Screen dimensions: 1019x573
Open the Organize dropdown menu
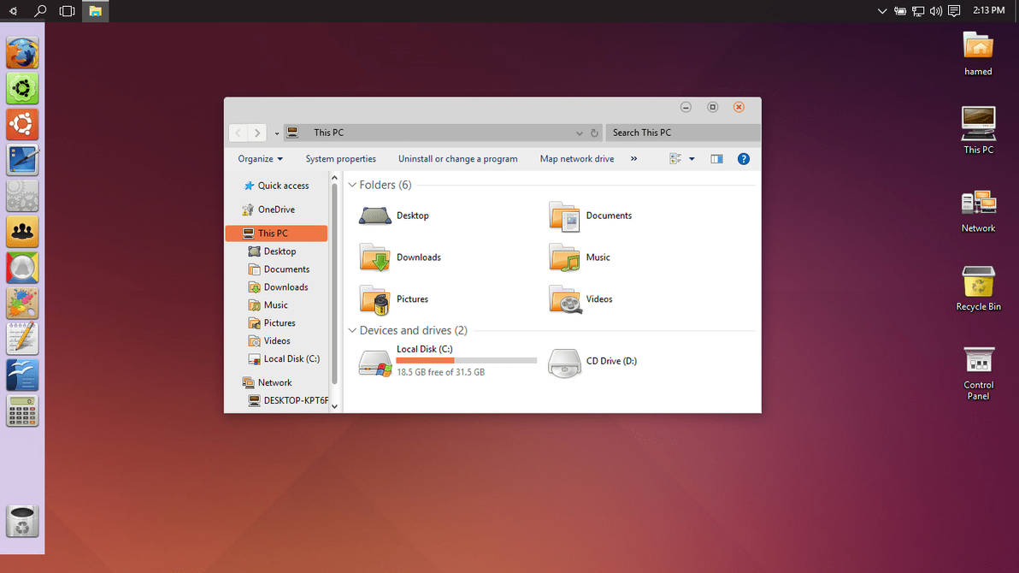point(259,158)
